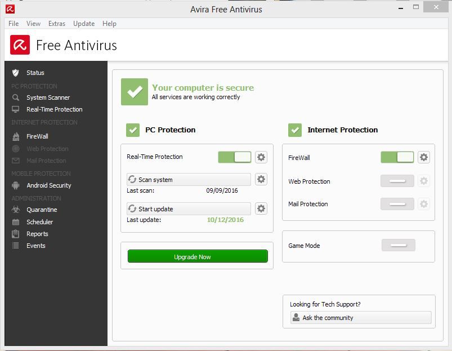Toggle Real-Time Protection switch off

pos(235,157)
